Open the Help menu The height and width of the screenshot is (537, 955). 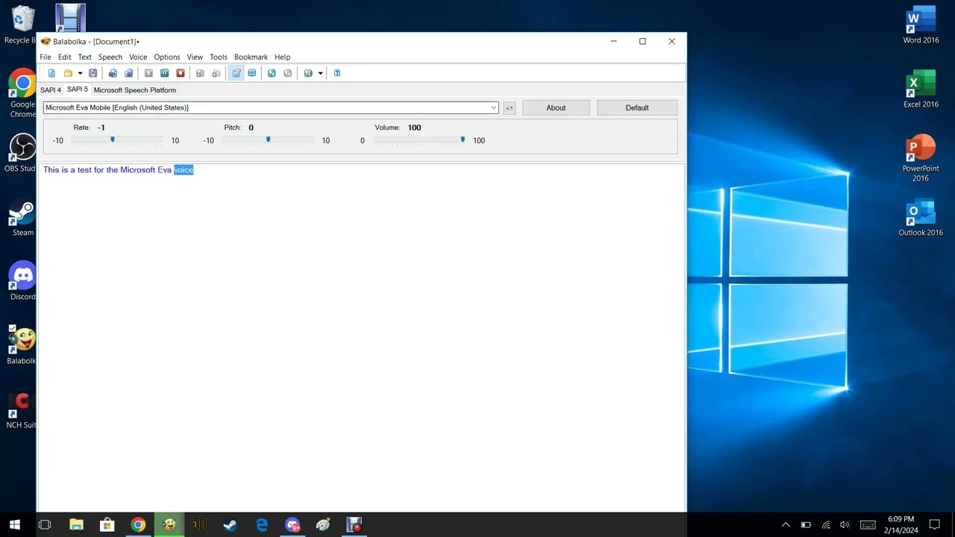click(x=282, y=57)
